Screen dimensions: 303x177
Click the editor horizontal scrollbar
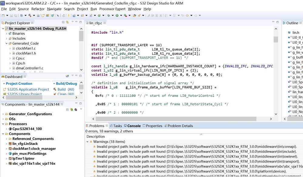(176, 119)
